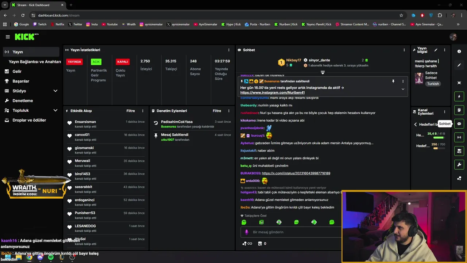
Task: Click the Kick logo
Action: 27,37
